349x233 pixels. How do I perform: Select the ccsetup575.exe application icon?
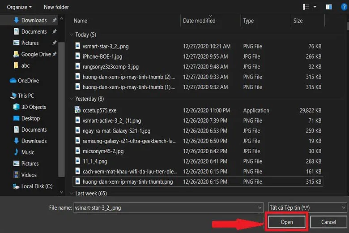[x=77, y=110]
